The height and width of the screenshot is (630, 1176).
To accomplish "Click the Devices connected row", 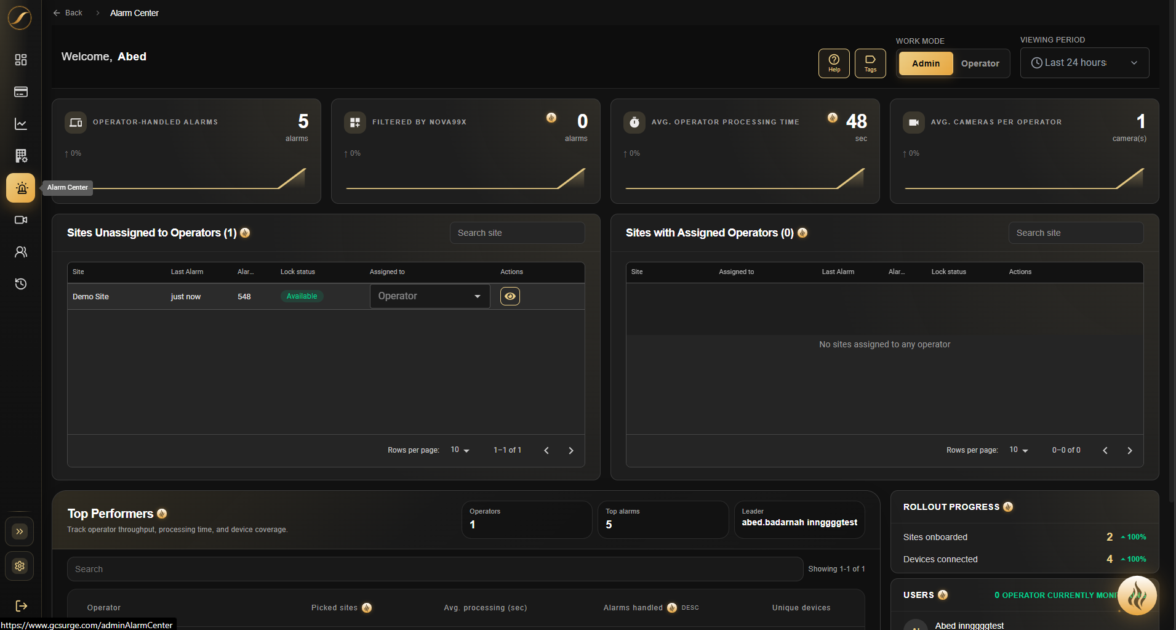I will pyautogui.click(x=1025, y=559).
